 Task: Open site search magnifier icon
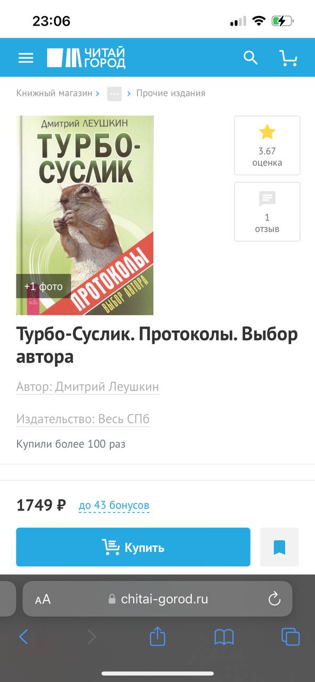pos(251,58)
